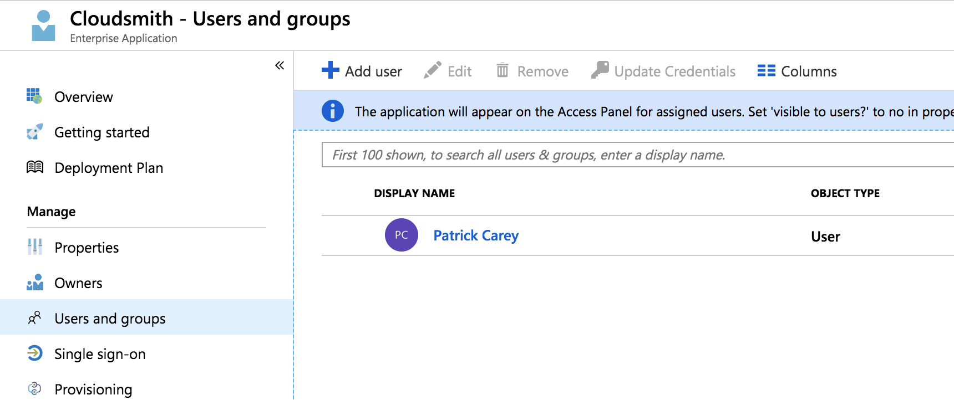Viewport: 954px width, 400px height.
Task: Click Remove with the trash icon
Action: click(x=532, y=71)
